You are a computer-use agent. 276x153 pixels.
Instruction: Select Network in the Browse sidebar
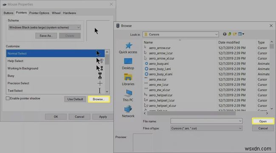(x=128, y=111)
